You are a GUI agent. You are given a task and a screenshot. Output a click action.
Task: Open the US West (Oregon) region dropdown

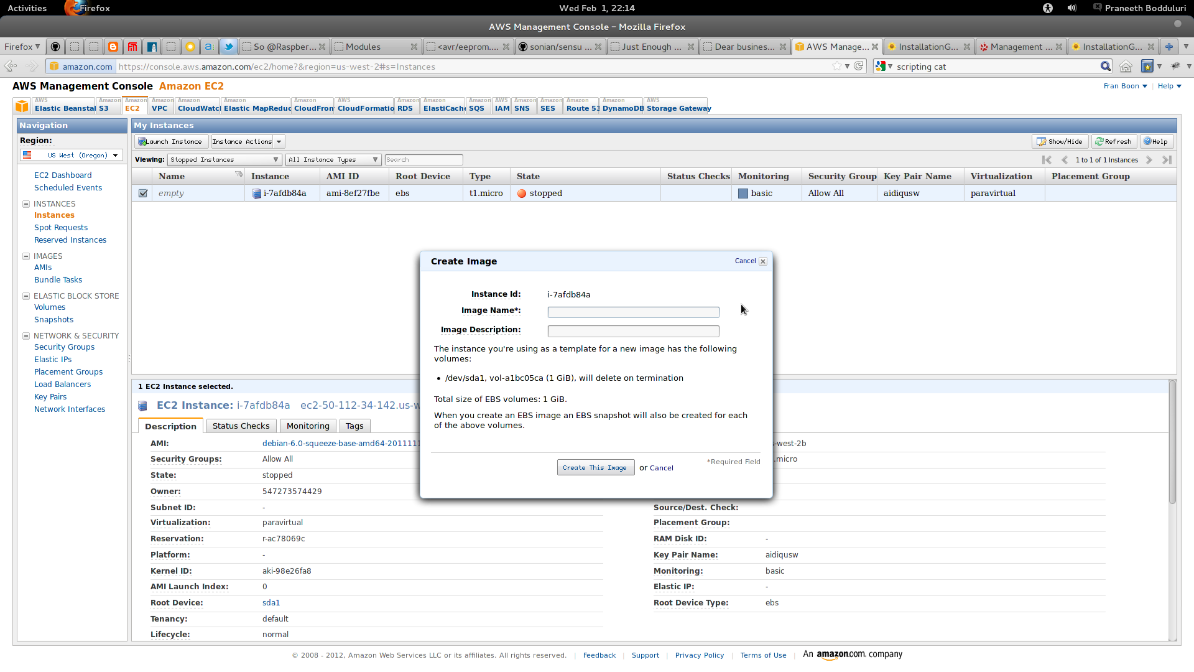[x=72, y=156]
